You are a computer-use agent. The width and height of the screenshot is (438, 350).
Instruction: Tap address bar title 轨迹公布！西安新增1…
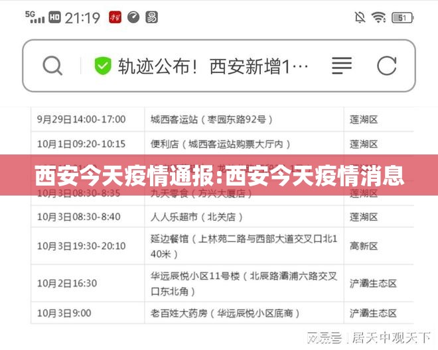click(213, 66)
